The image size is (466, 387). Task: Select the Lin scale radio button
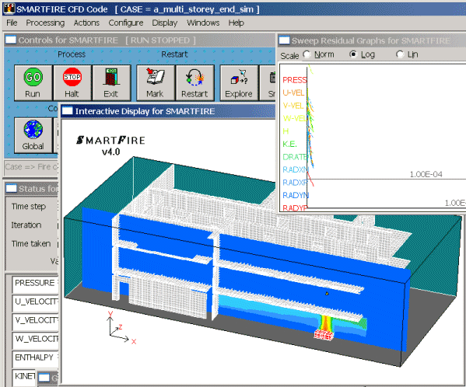(x=400, y=54)
